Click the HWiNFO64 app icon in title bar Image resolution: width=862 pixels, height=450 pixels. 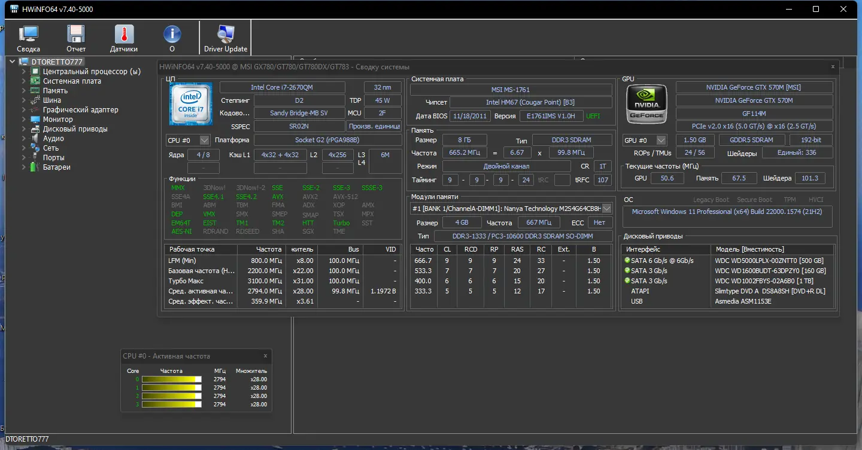tap(14, 9)
